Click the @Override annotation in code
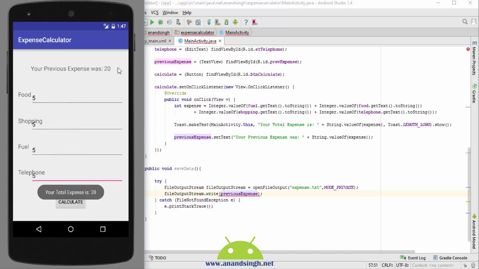The height and width of the screenshot is (269, 479). click(175, 93)
